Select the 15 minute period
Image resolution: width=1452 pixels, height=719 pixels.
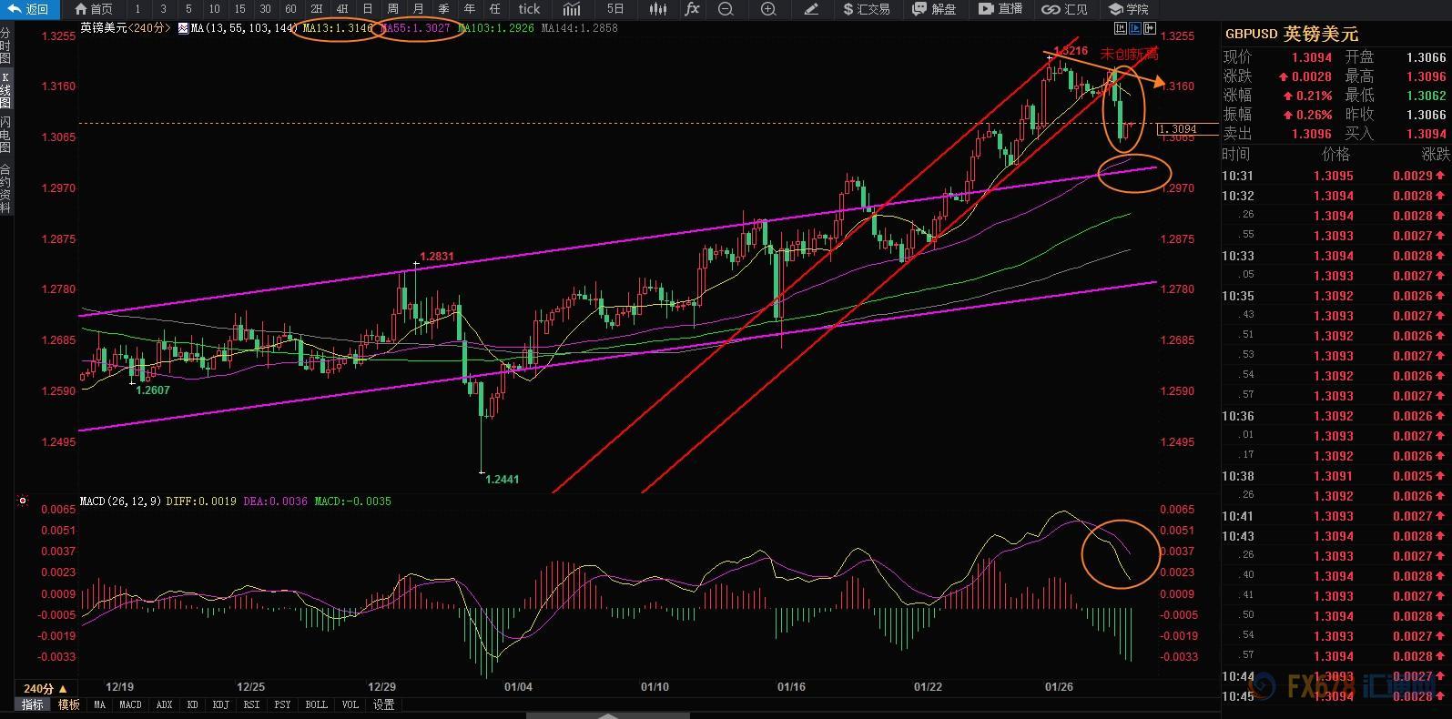[239, 9]
